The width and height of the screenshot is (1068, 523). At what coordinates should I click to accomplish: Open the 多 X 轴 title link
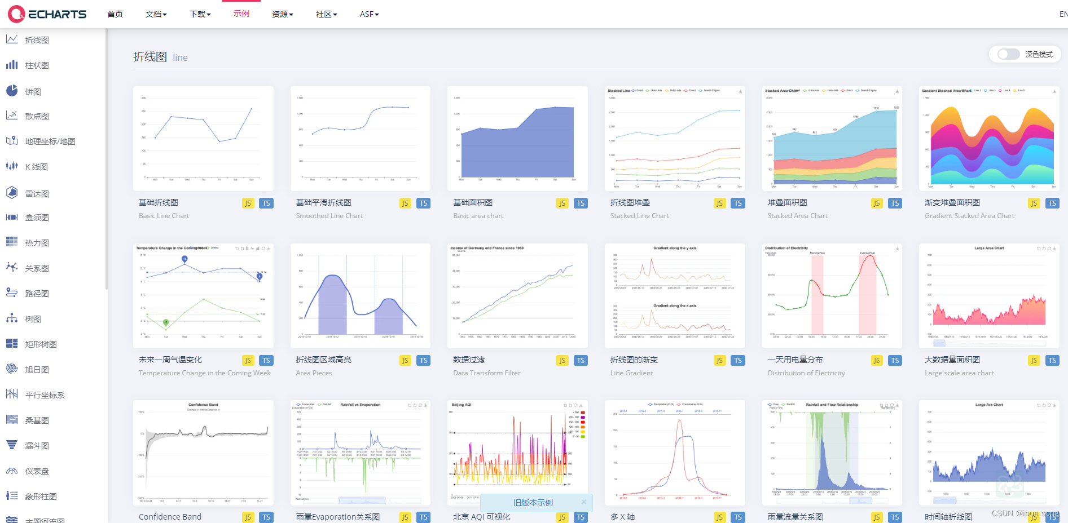pos(623,517)
